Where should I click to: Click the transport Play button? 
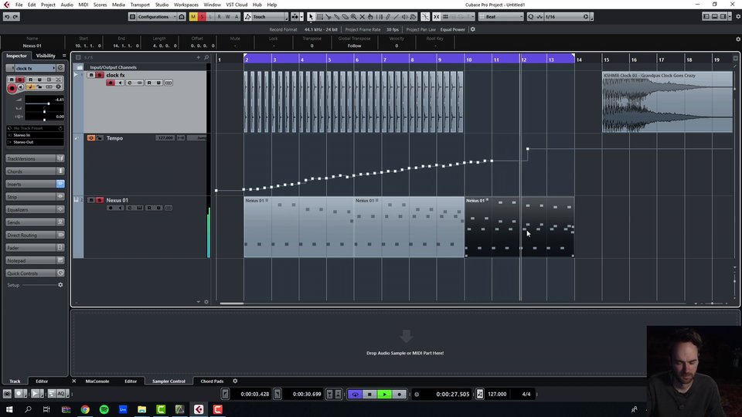click(385, 394)
